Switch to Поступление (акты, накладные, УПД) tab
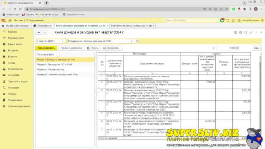 pos(131,26)
